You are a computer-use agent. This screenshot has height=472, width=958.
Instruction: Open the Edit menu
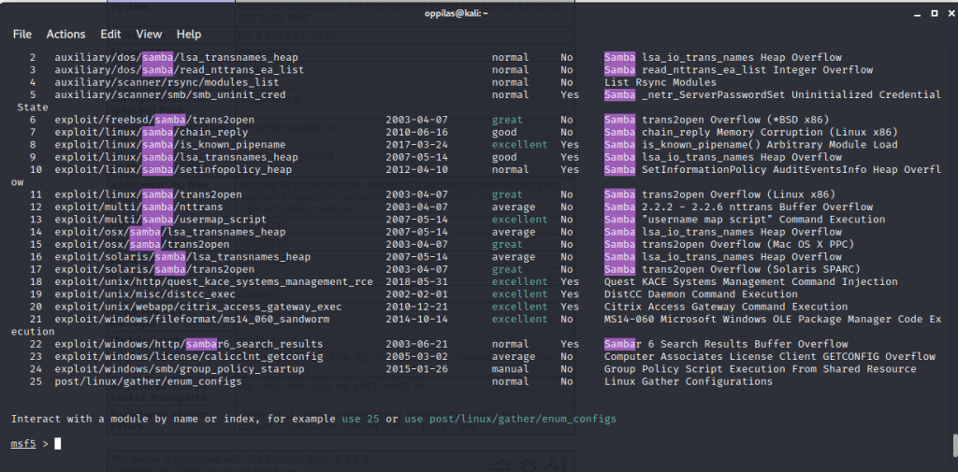click(x=110, y=34)
